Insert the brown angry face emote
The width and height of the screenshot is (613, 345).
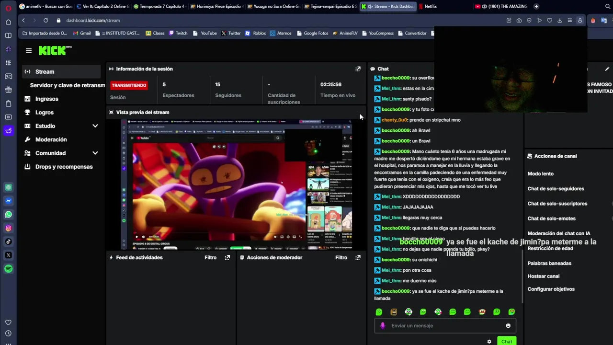pos(394,312)
